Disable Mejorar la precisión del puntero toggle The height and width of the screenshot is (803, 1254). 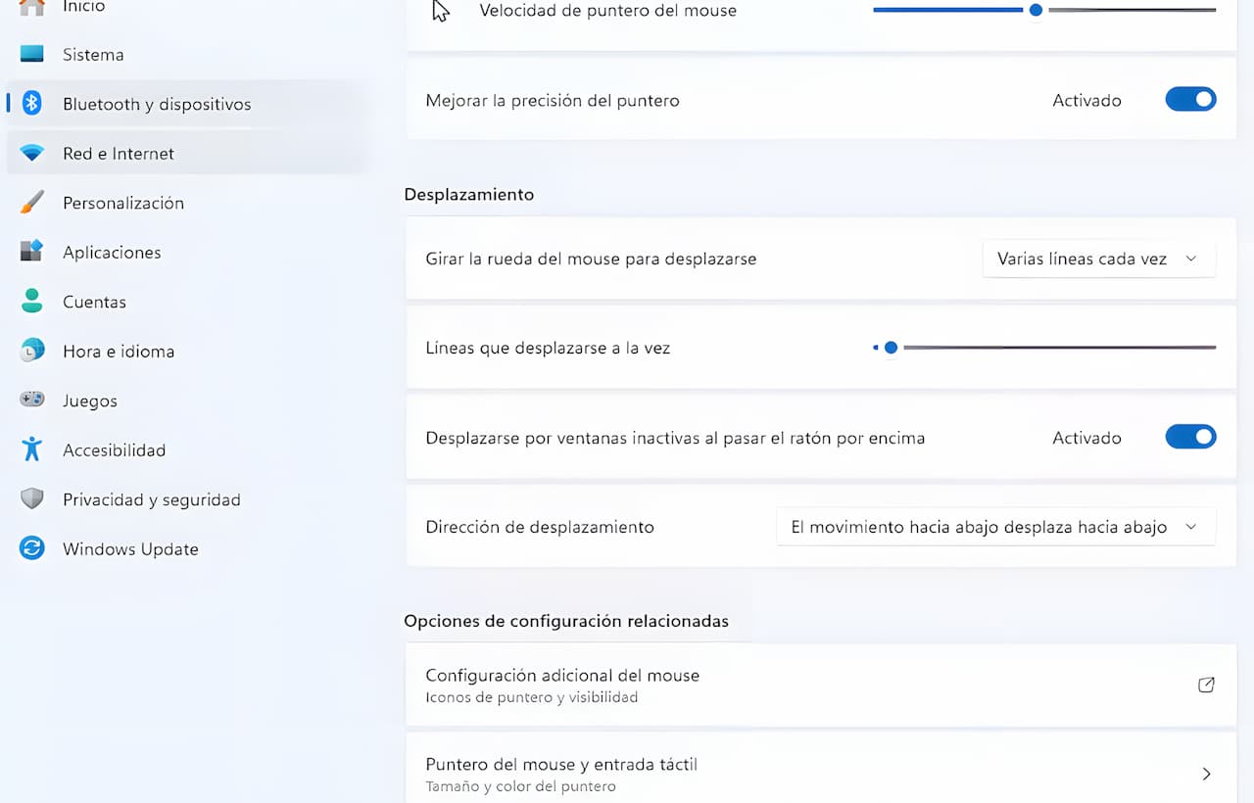(1190, 100)
